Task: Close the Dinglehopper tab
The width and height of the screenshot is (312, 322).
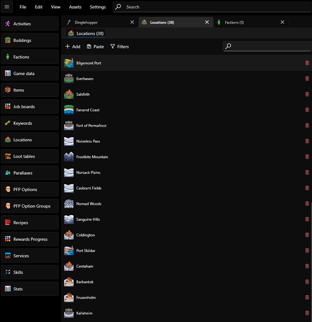Action: (x=132, y=22)
